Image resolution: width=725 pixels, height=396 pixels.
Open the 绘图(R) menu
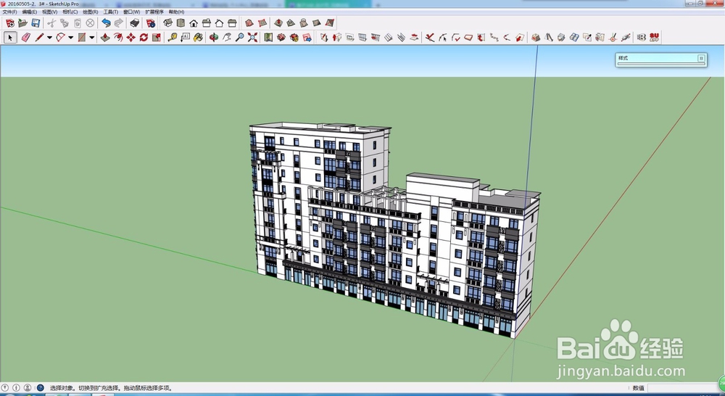(91, 12)
